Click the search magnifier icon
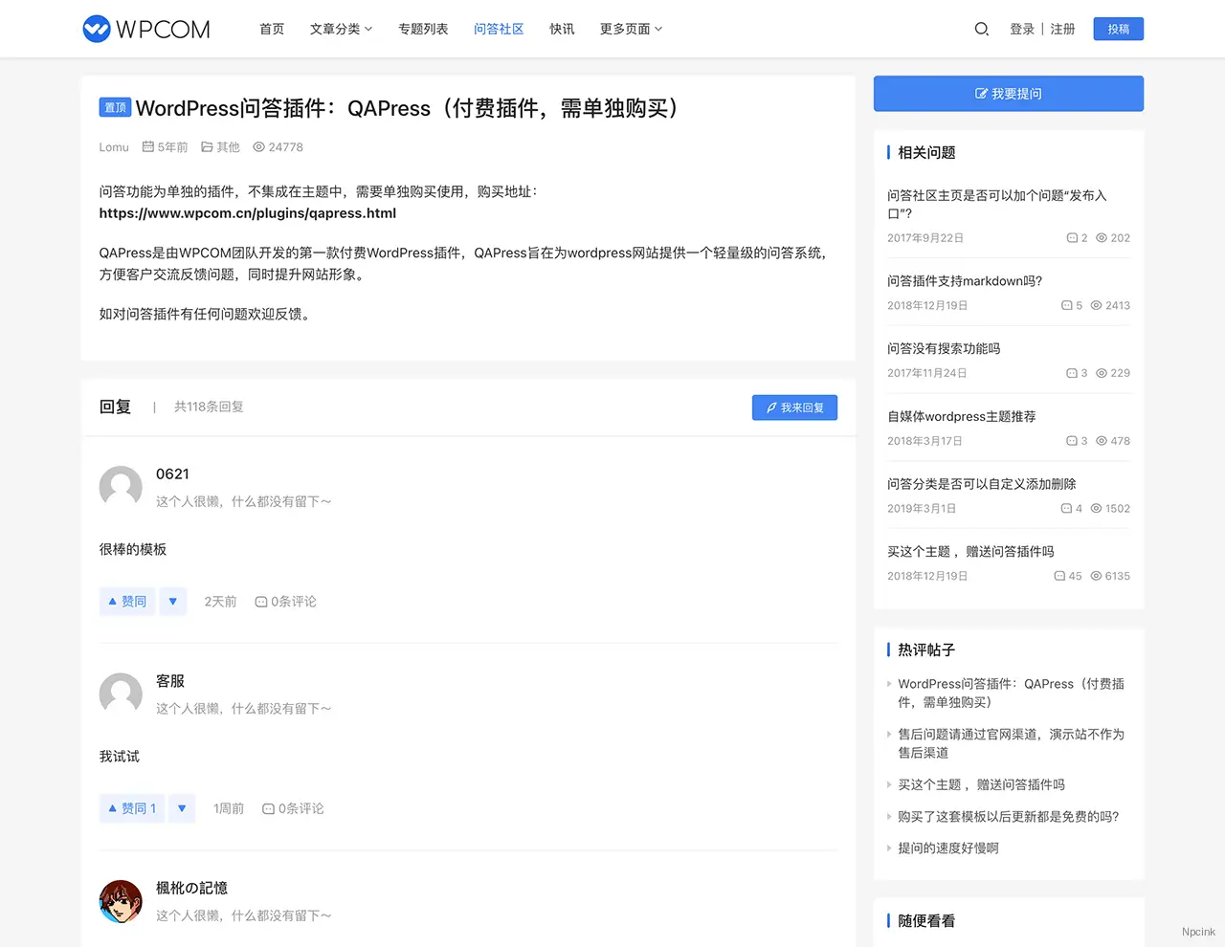 [x=981, y=29]
